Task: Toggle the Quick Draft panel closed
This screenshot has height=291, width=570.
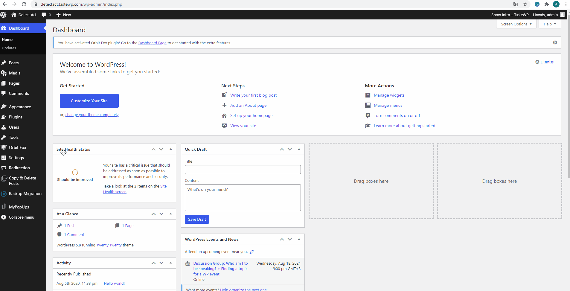Action: [299, 149]
